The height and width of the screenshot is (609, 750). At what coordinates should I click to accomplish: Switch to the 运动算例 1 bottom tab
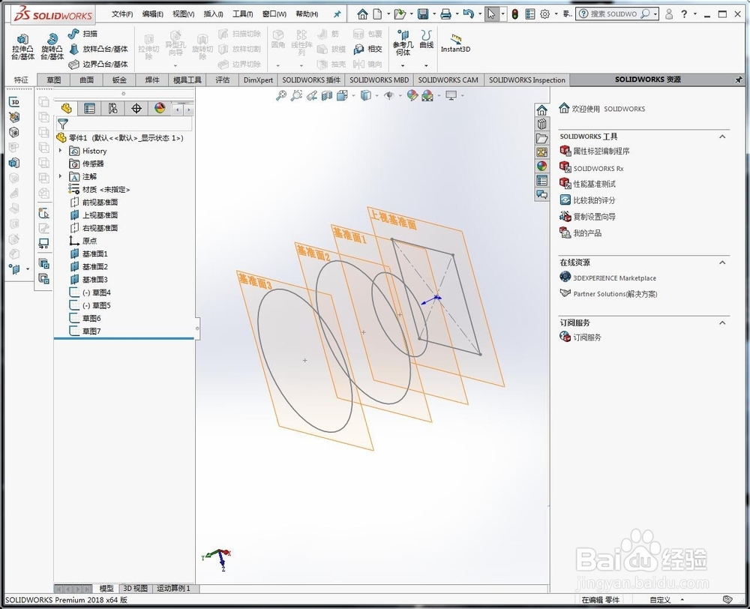tap(174, 589)
